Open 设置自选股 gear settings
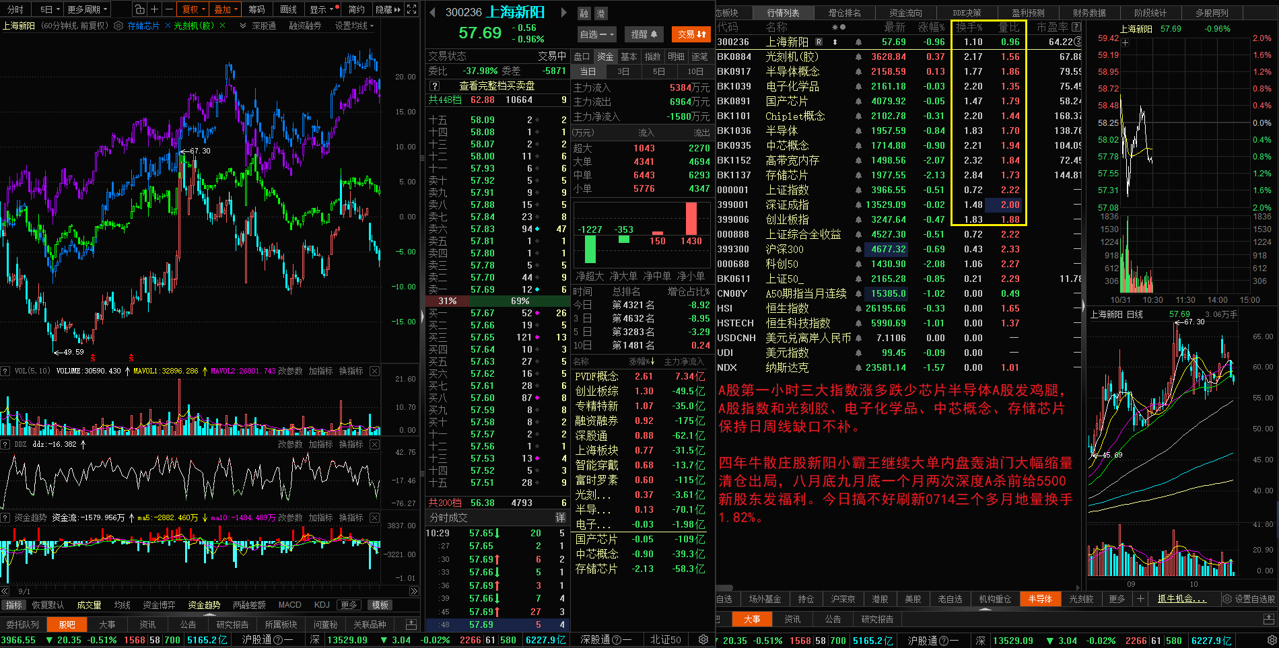Image resolution: width=1279 pixels, height=648 pixels. (1249, 599)
